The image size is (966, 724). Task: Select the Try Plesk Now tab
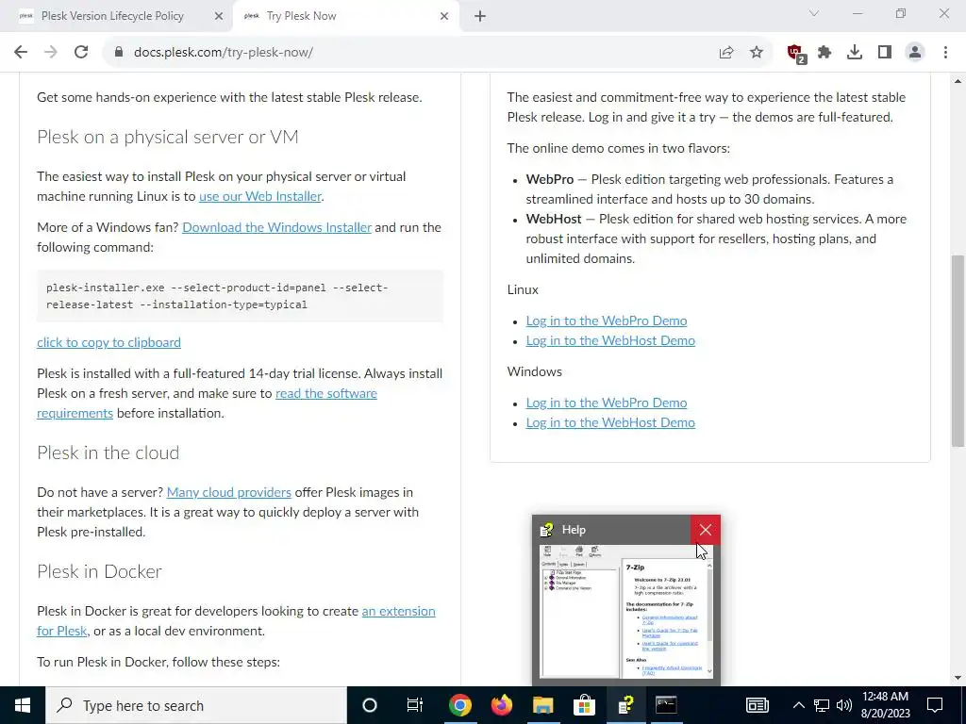coord(346,16)
